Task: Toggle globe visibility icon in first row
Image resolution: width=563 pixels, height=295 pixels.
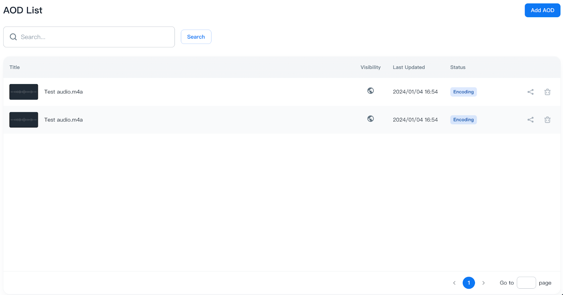Action: pyautogui.click(x=371, y=91)
